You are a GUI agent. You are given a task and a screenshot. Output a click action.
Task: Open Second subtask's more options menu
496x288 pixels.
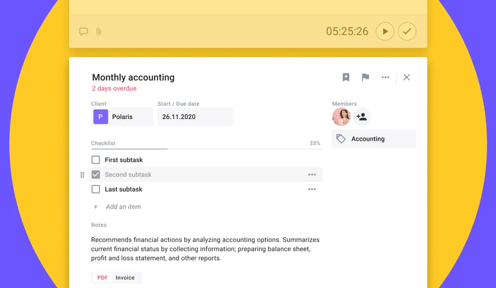pyautogui.click(x=312, y=174)
